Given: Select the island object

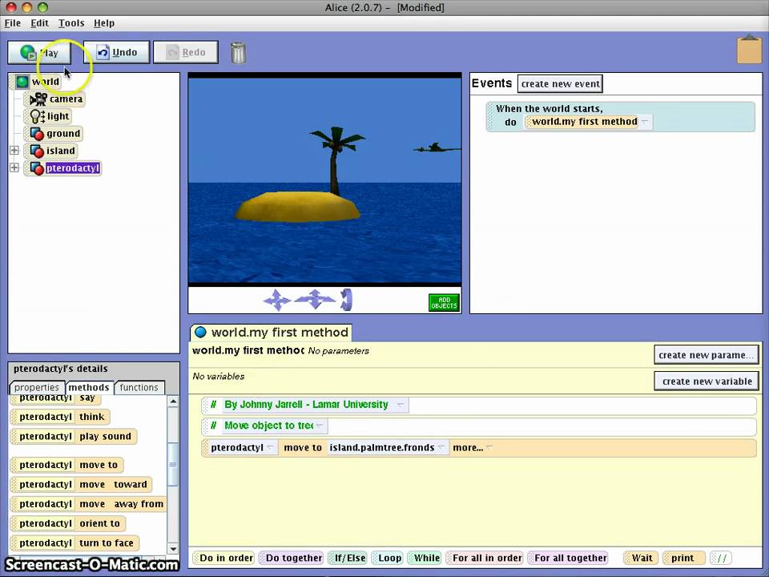Looking at the screenshot, I should 52,151.
